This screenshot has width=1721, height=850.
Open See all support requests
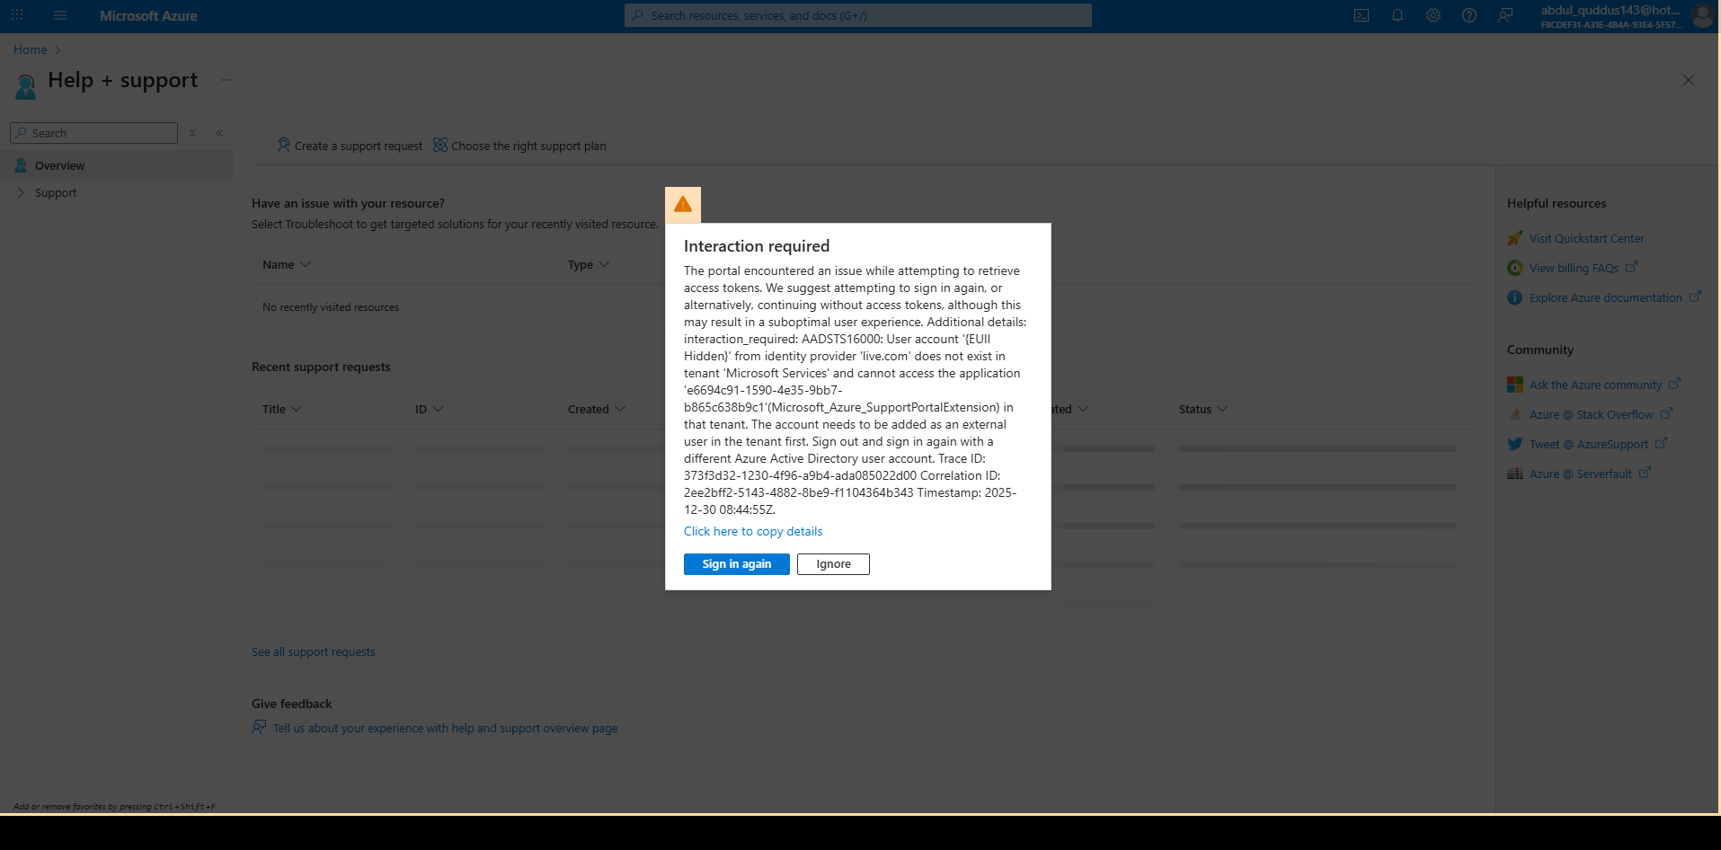[314, 651]
